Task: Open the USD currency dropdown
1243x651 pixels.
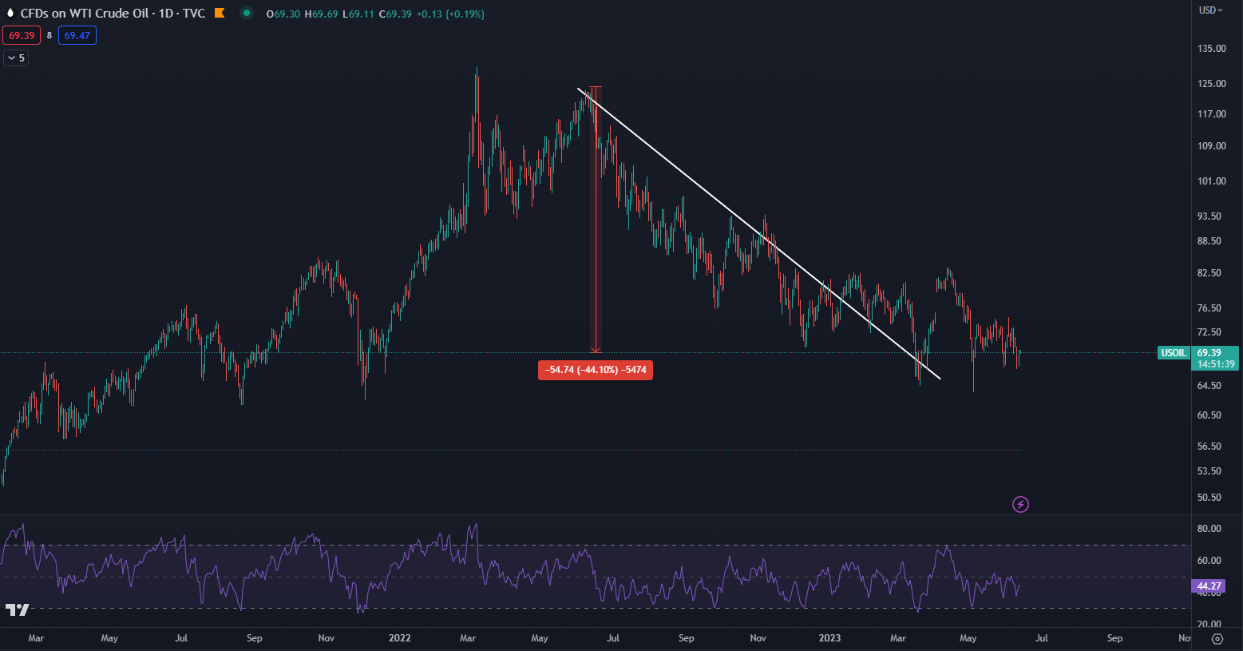Action: [x=1210, y=10]
